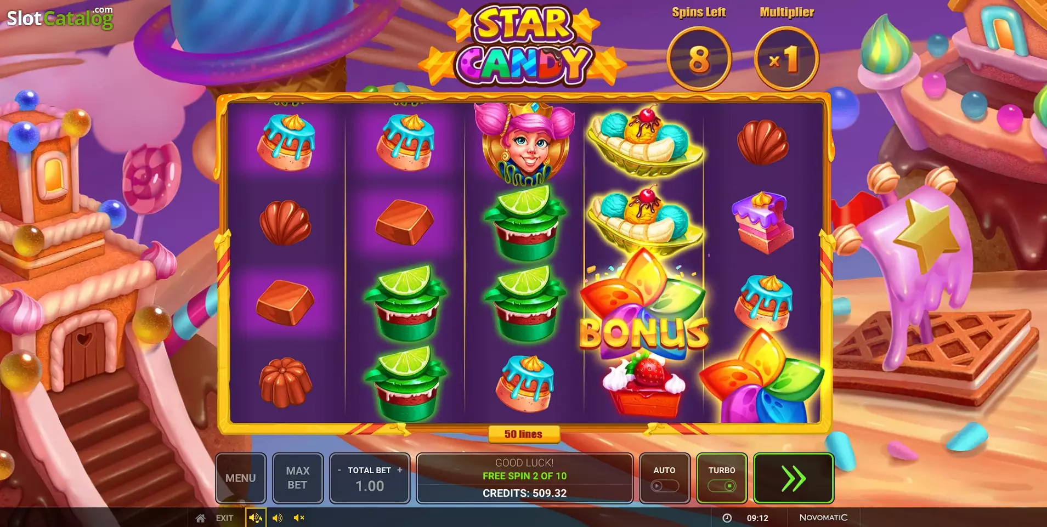Image resolution: width=1047 pixels, height=527 pixels.
Task: Decrease total bet with minus sign
Action: [339, 470]
